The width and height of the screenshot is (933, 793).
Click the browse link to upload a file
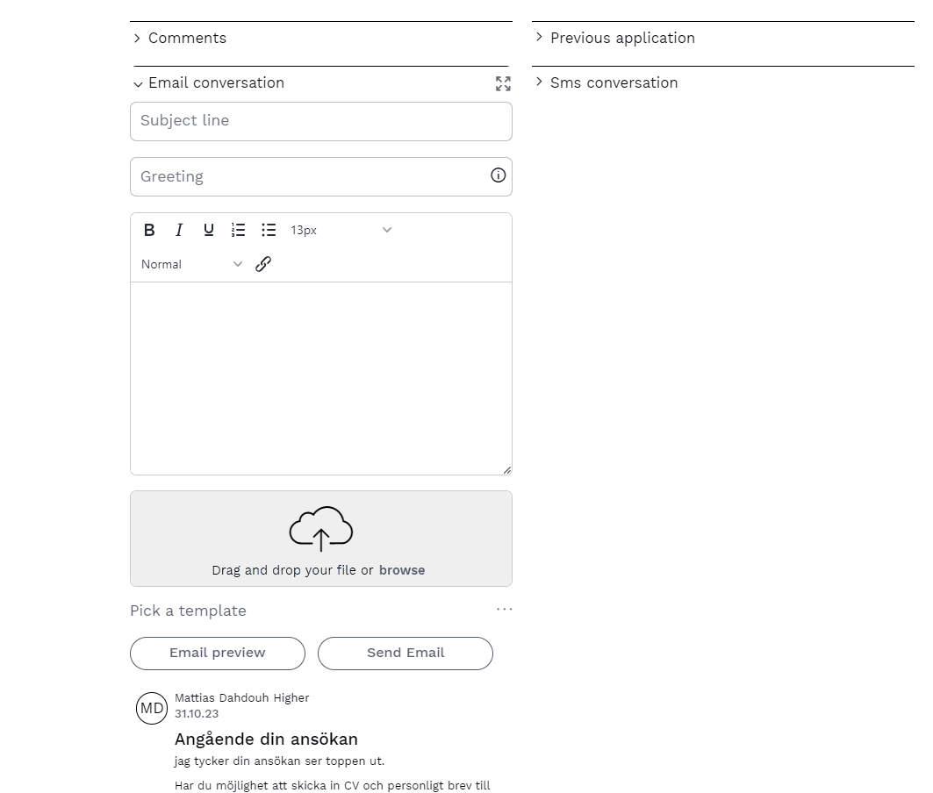tap(402, 570)
